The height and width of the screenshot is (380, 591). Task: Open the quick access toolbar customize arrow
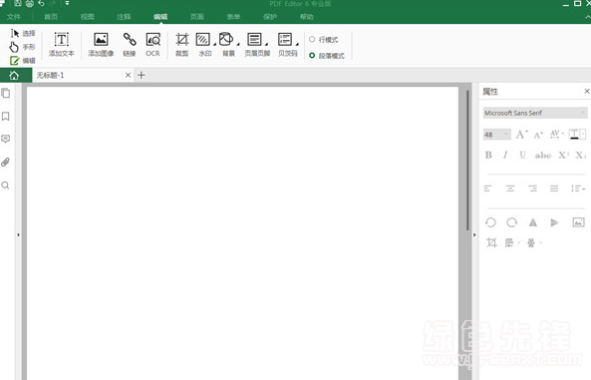tap(67, 3)
